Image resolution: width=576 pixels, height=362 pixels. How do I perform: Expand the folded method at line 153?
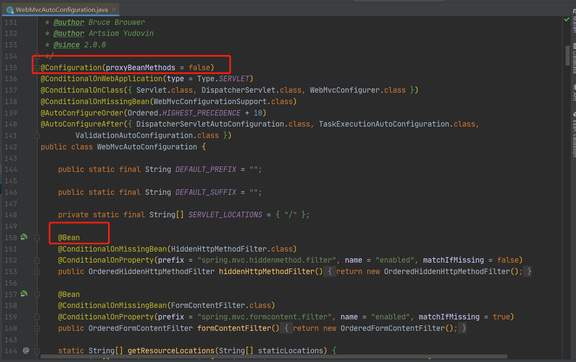click(x=37, y=271)
